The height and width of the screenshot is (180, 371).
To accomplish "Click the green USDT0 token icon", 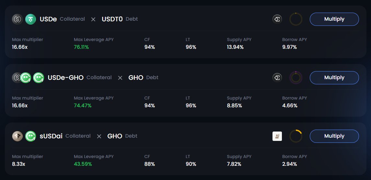I will point(30,19).
